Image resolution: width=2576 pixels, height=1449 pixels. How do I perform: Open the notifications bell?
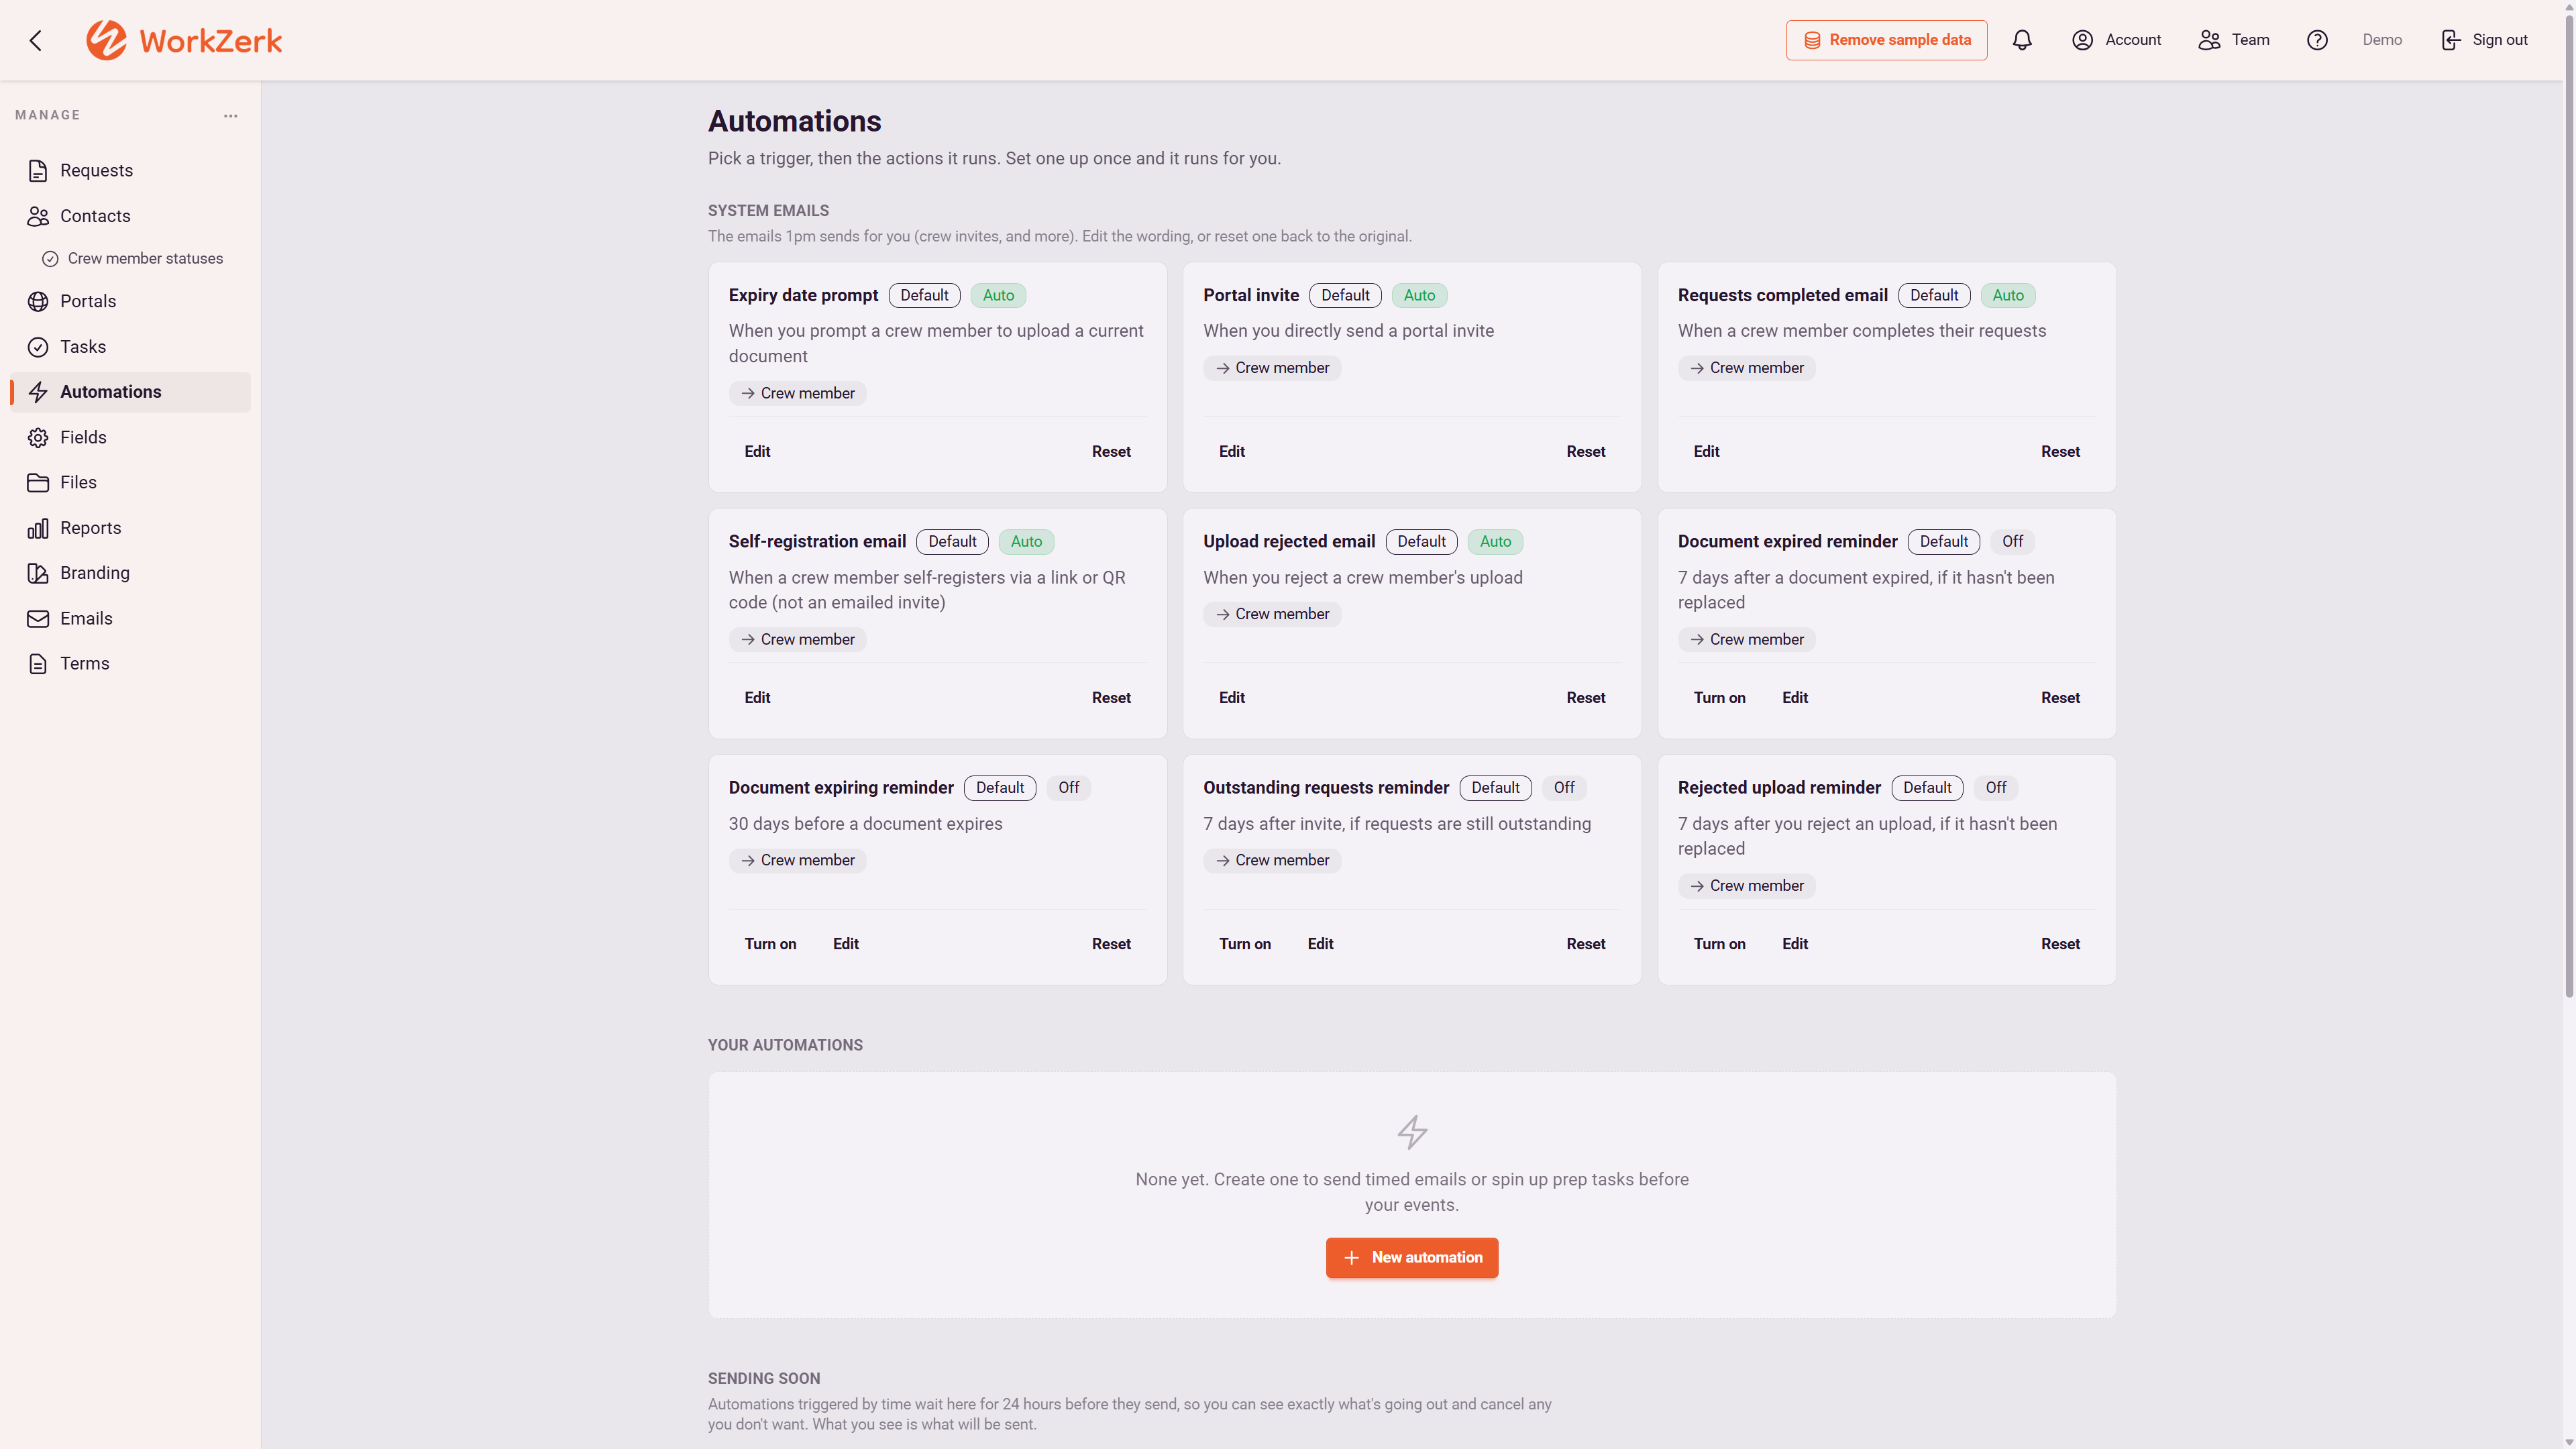[x=2022, y=40]
